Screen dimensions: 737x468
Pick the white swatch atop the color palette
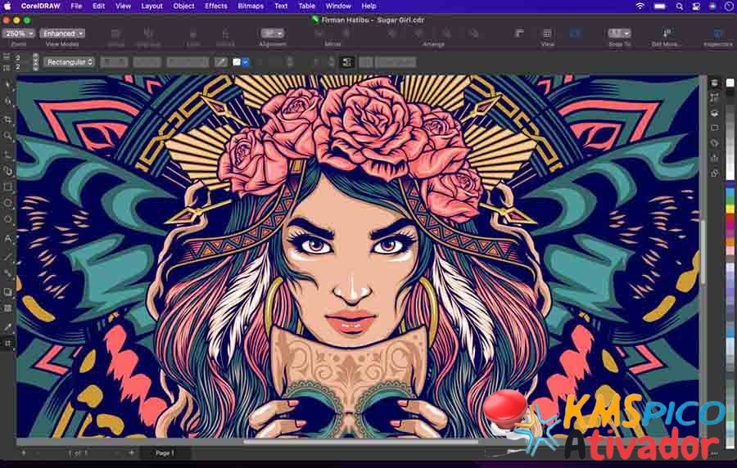tap(730, 83)
